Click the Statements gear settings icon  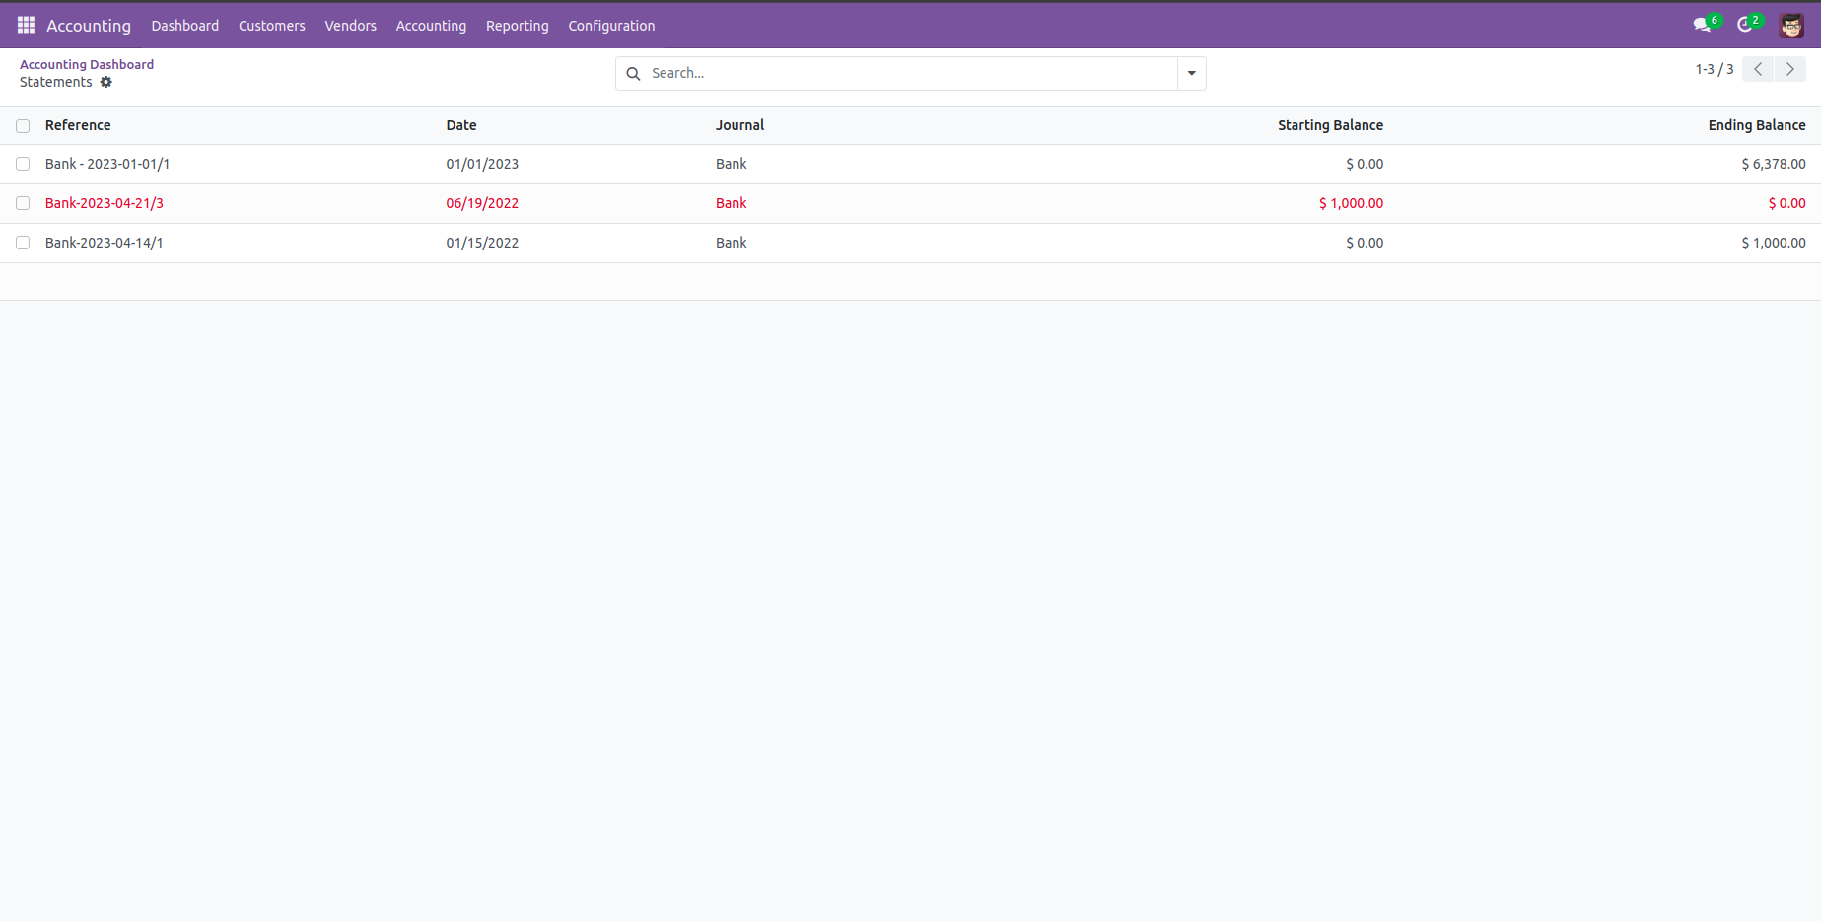coord(106,83)
